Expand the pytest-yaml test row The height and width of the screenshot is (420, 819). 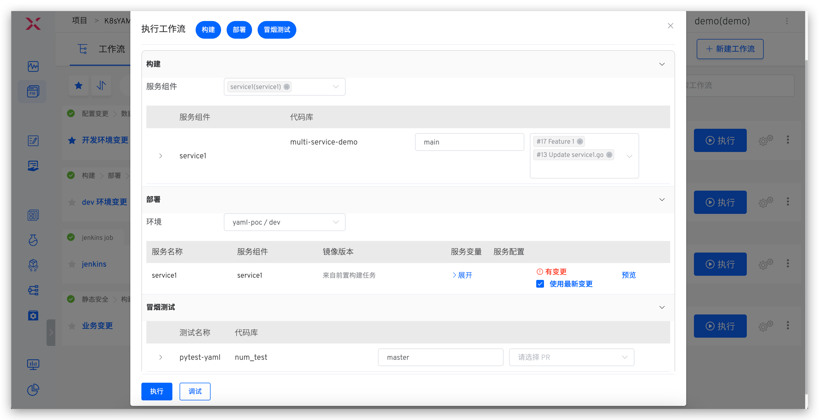click(x=160, y=357)
